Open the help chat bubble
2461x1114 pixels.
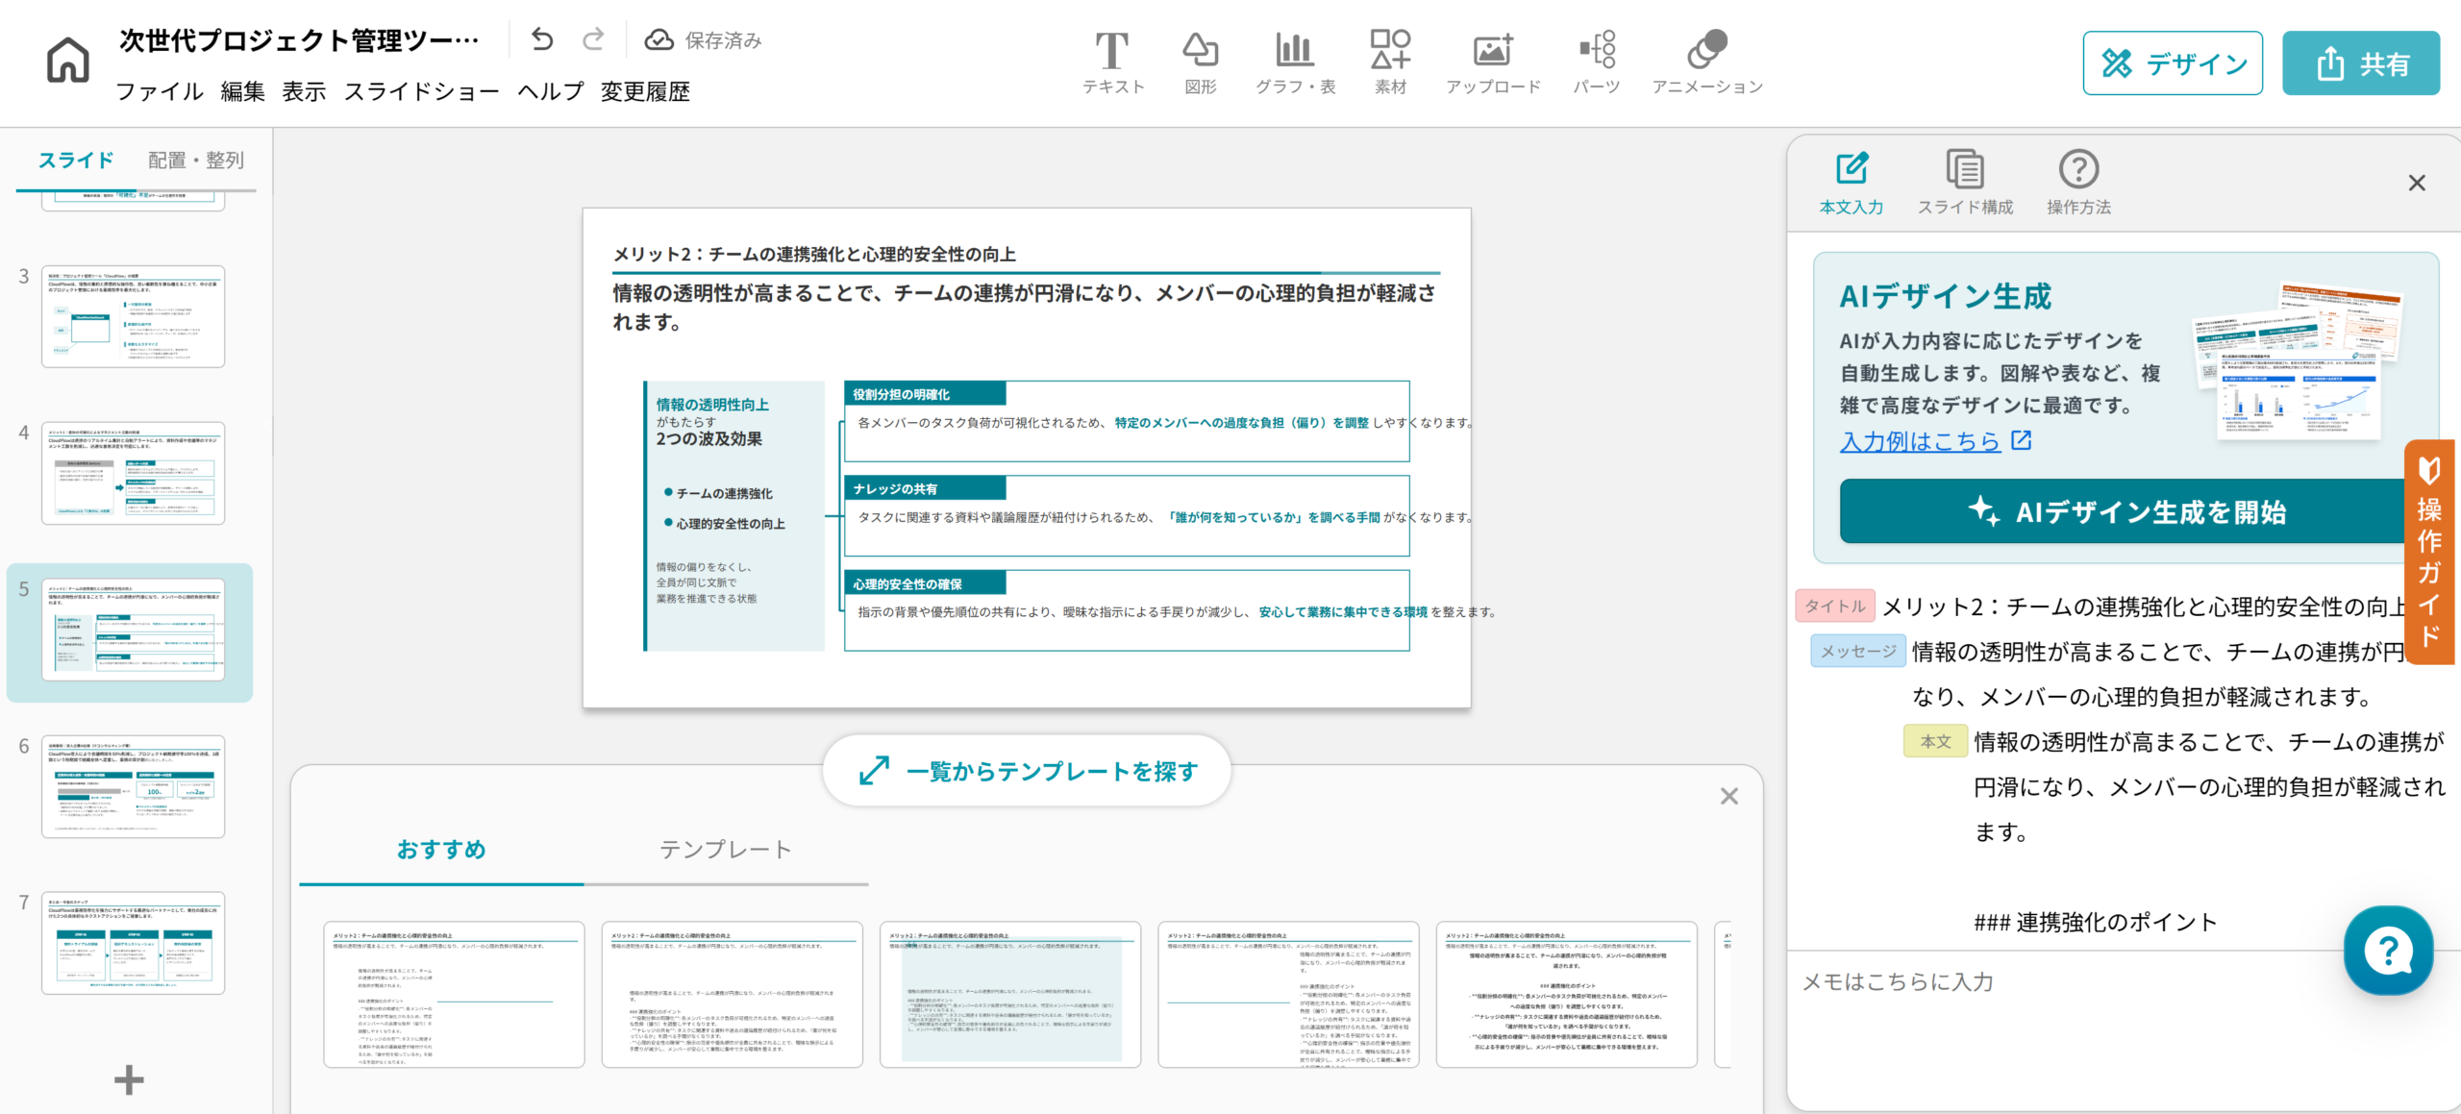coord(2388,951)
